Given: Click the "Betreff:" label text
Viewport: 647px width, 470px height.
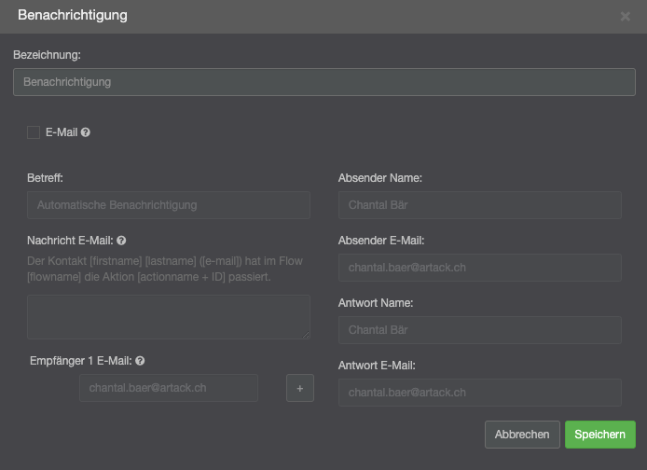Looking at the screenshot, I should pos(45,177).
